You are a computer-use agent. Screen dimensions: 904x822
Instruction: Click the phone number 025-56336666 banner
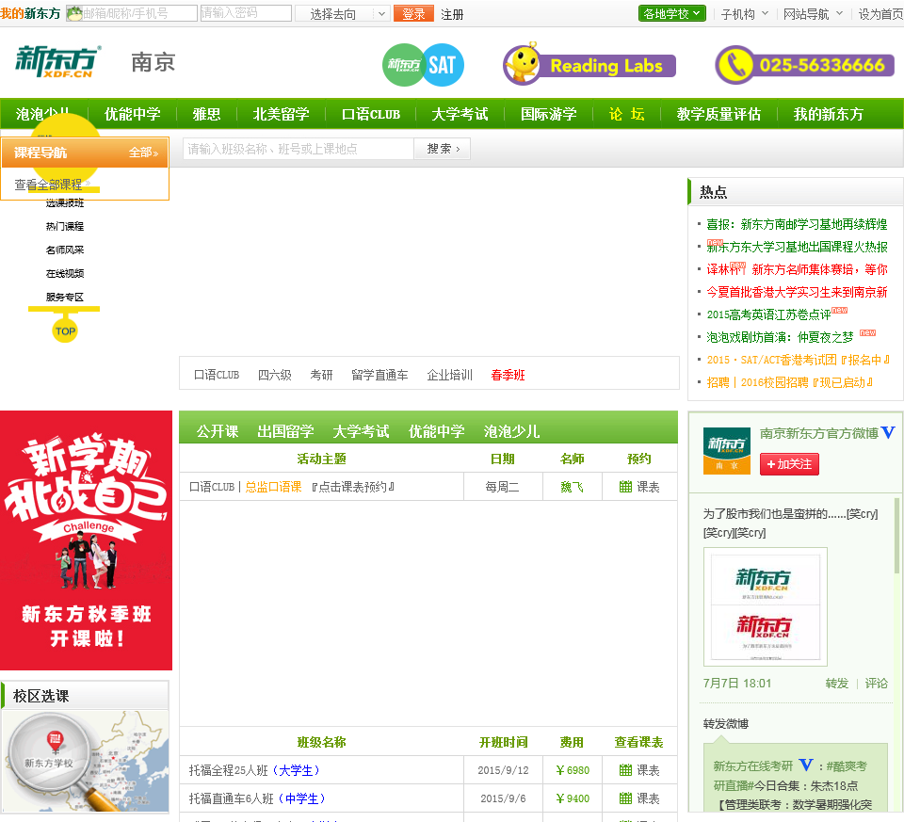click(804, 65)
